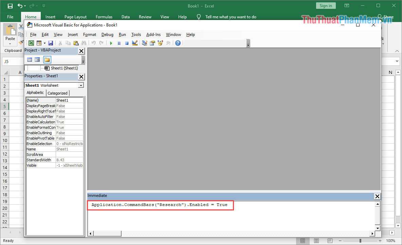402x245 pixels.
Task: Open the object dropdown showing Sheet1 Worksheet
Action: [80, 85]
